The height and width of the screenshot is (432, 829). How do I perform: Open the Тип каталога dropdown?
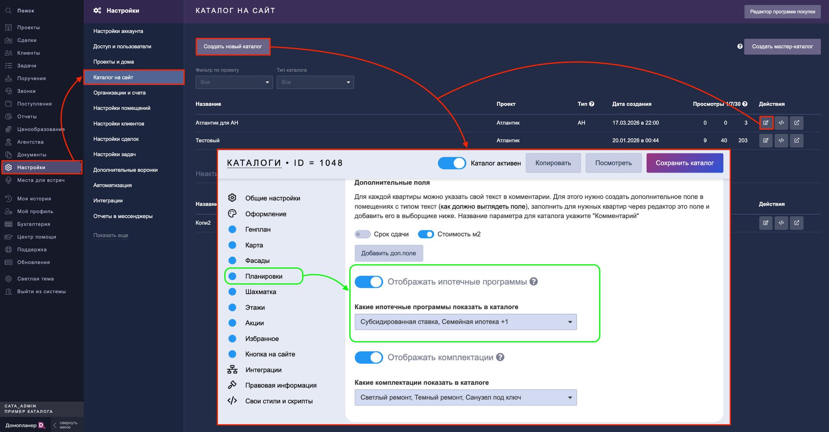click(x=315, y=82)
